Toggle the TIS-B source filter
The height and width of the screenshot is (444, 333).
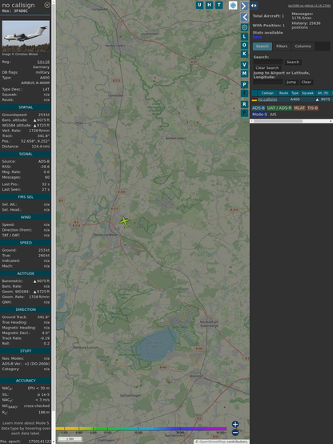pos(313,108)
